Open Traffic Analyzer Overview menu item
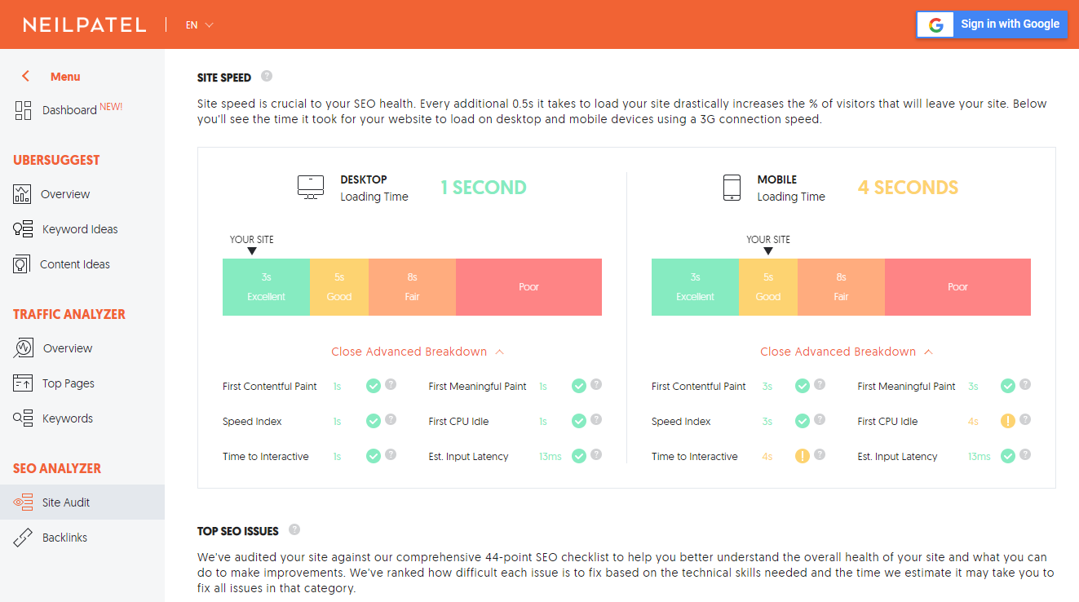The width and height of the screenshot is (1079, 602). pyautogui.click(x=68, y=348)
